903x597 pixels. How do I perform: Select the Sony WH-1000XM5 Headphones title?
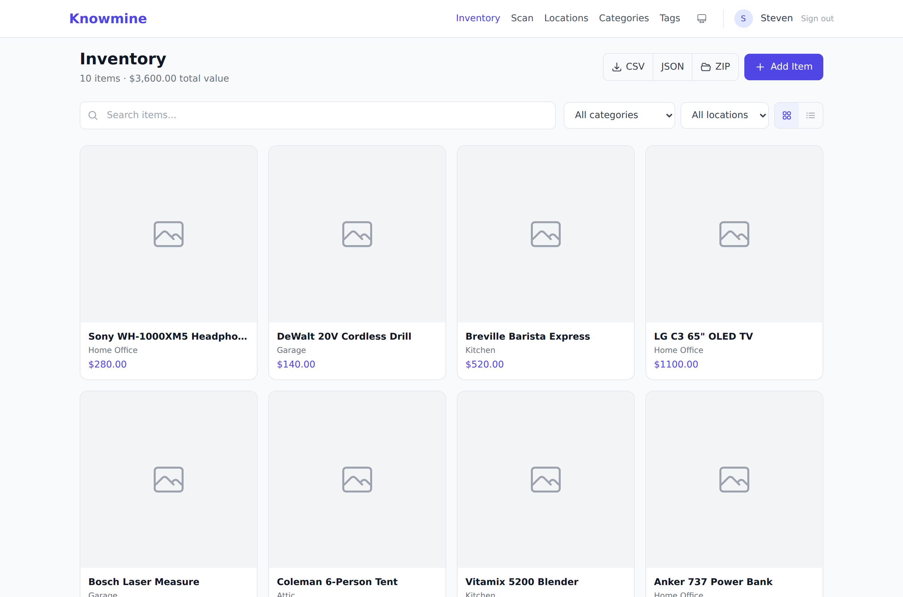pyautogui.click(x=168, y=336)
